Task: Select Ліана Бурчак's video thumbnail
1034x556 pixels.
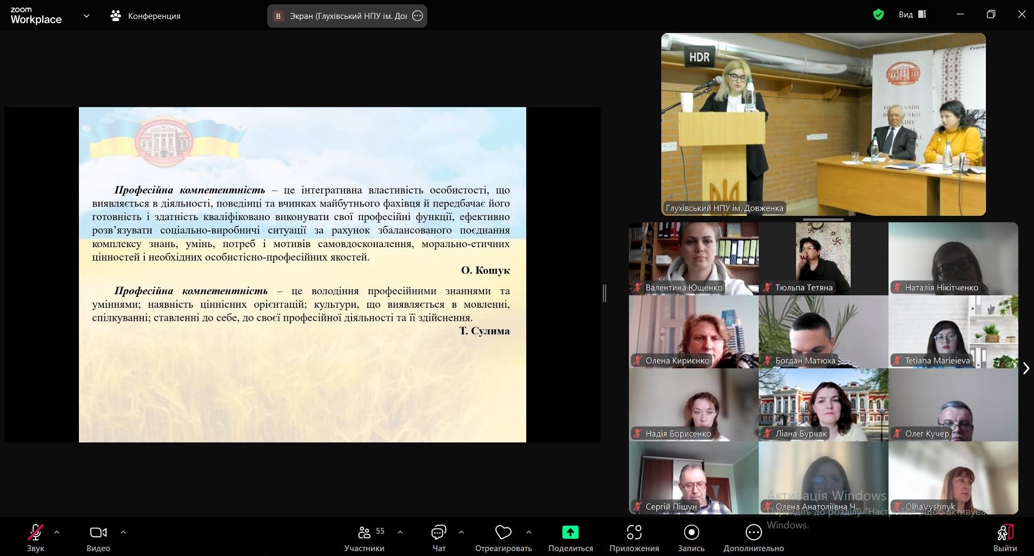Action: tap(823, 405)
